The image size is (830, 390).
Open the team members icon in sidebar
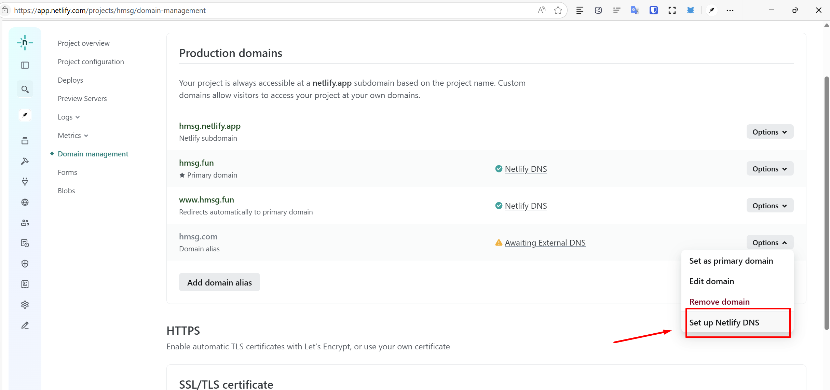tap(25, 223)
